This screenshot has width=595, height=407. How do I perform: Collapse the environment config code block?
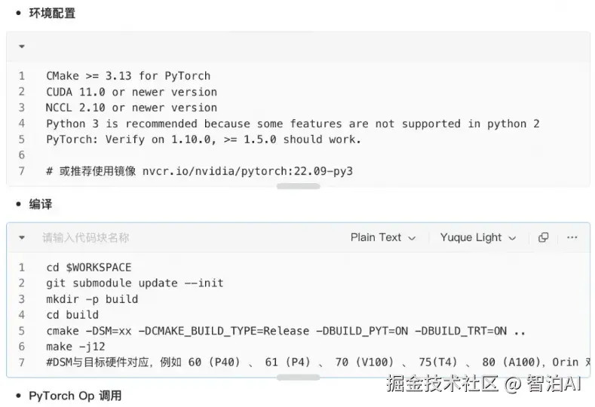click(22, 46)
